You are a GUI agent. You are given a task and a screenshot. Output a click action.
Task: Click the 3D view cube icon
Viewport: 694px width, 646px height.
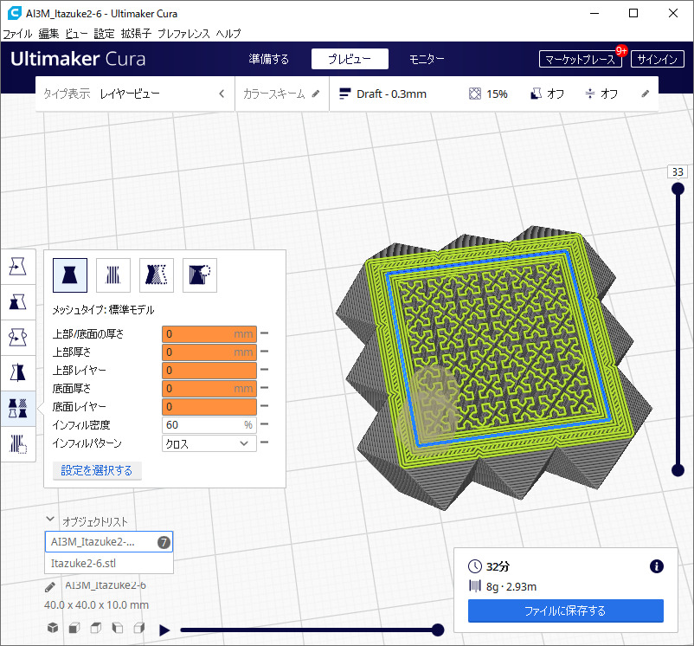53,628
